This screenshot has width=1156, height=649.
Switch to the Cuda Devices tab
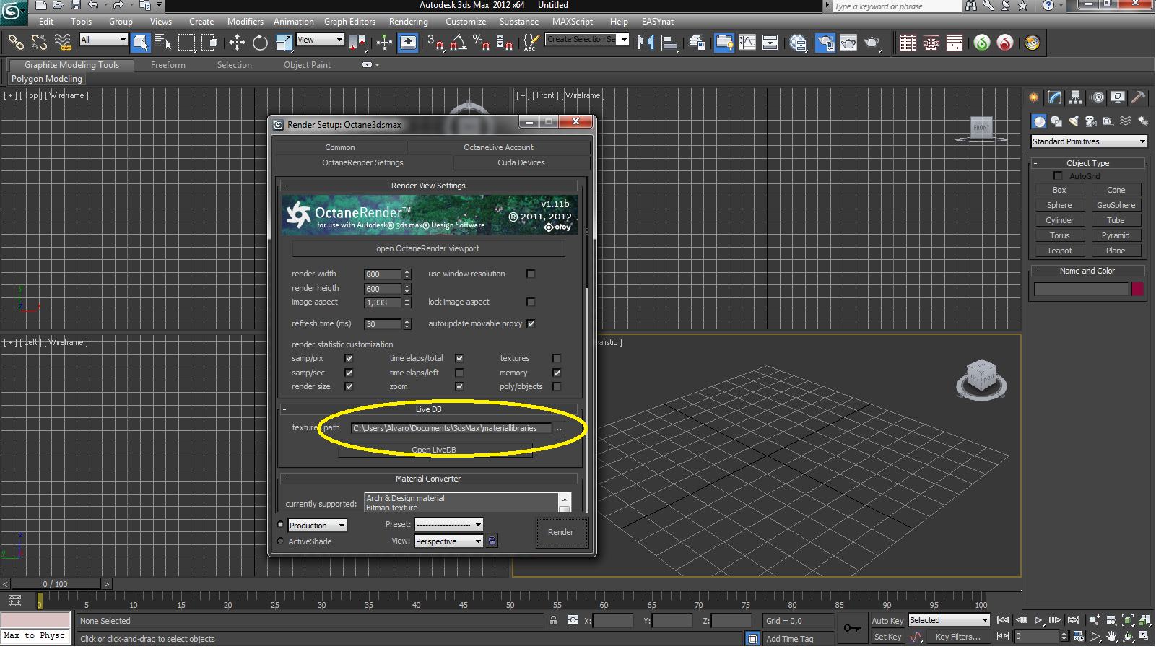click(521, 162)
